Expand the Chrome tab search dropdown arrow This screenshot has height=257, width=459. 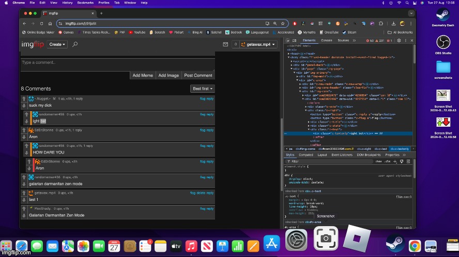[411, 13]
